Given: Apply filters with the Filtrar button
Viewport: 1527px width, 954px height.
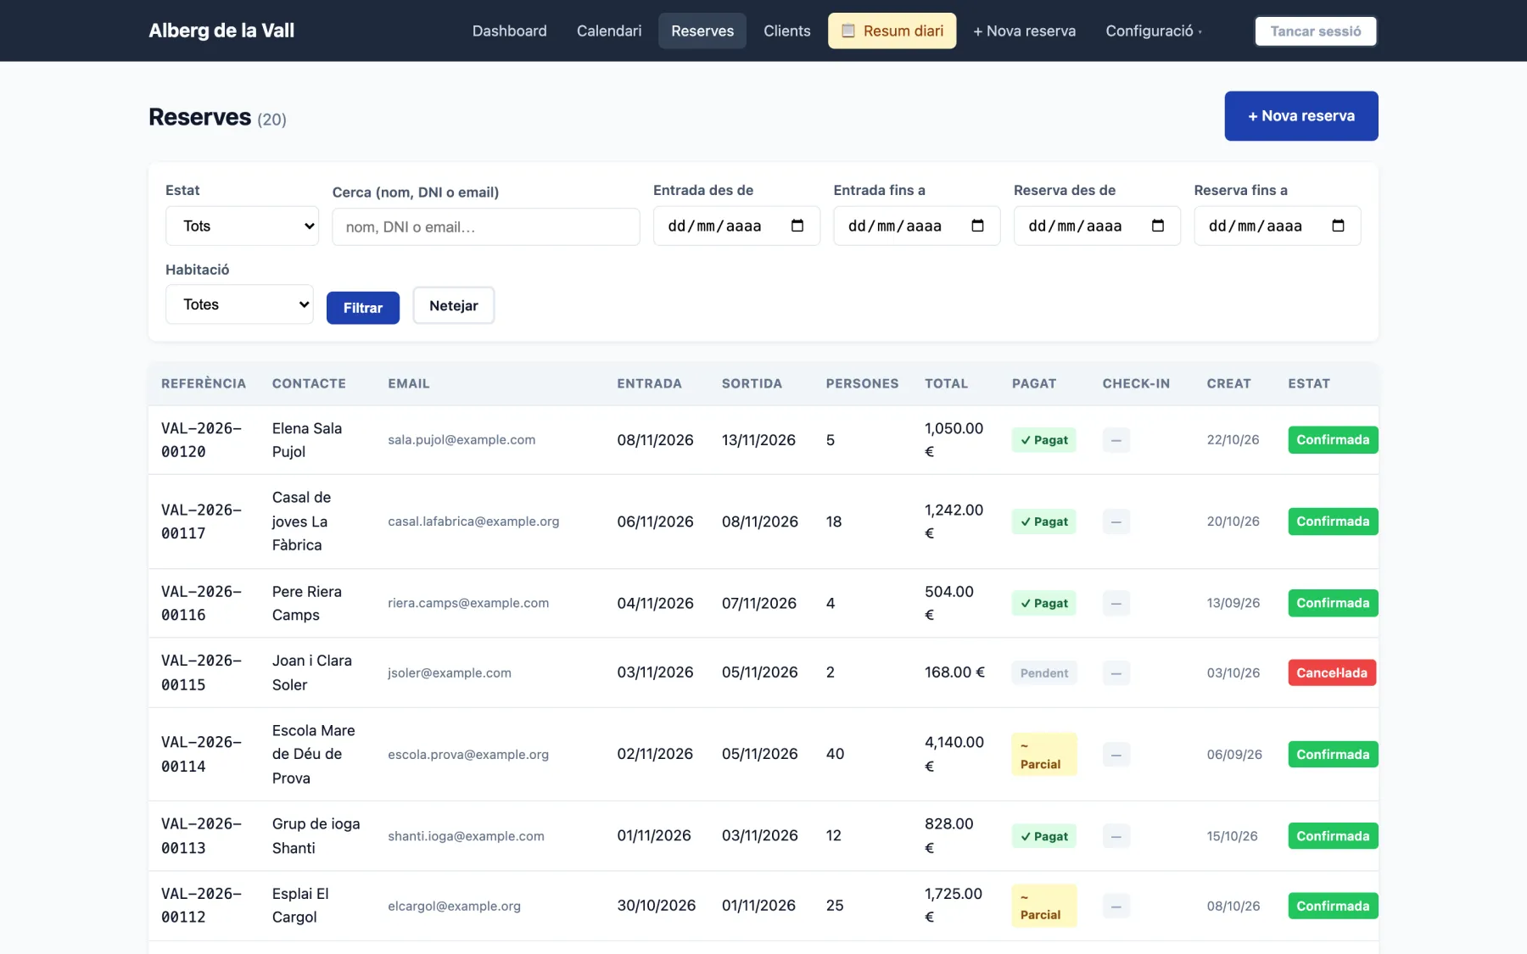Looking at the screenshot, I should pos(363,308).
